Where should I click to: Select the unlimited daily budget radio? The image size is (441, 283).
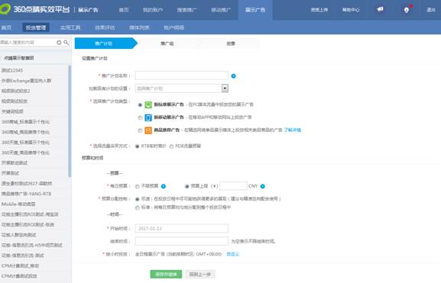[x=138, y=186]
